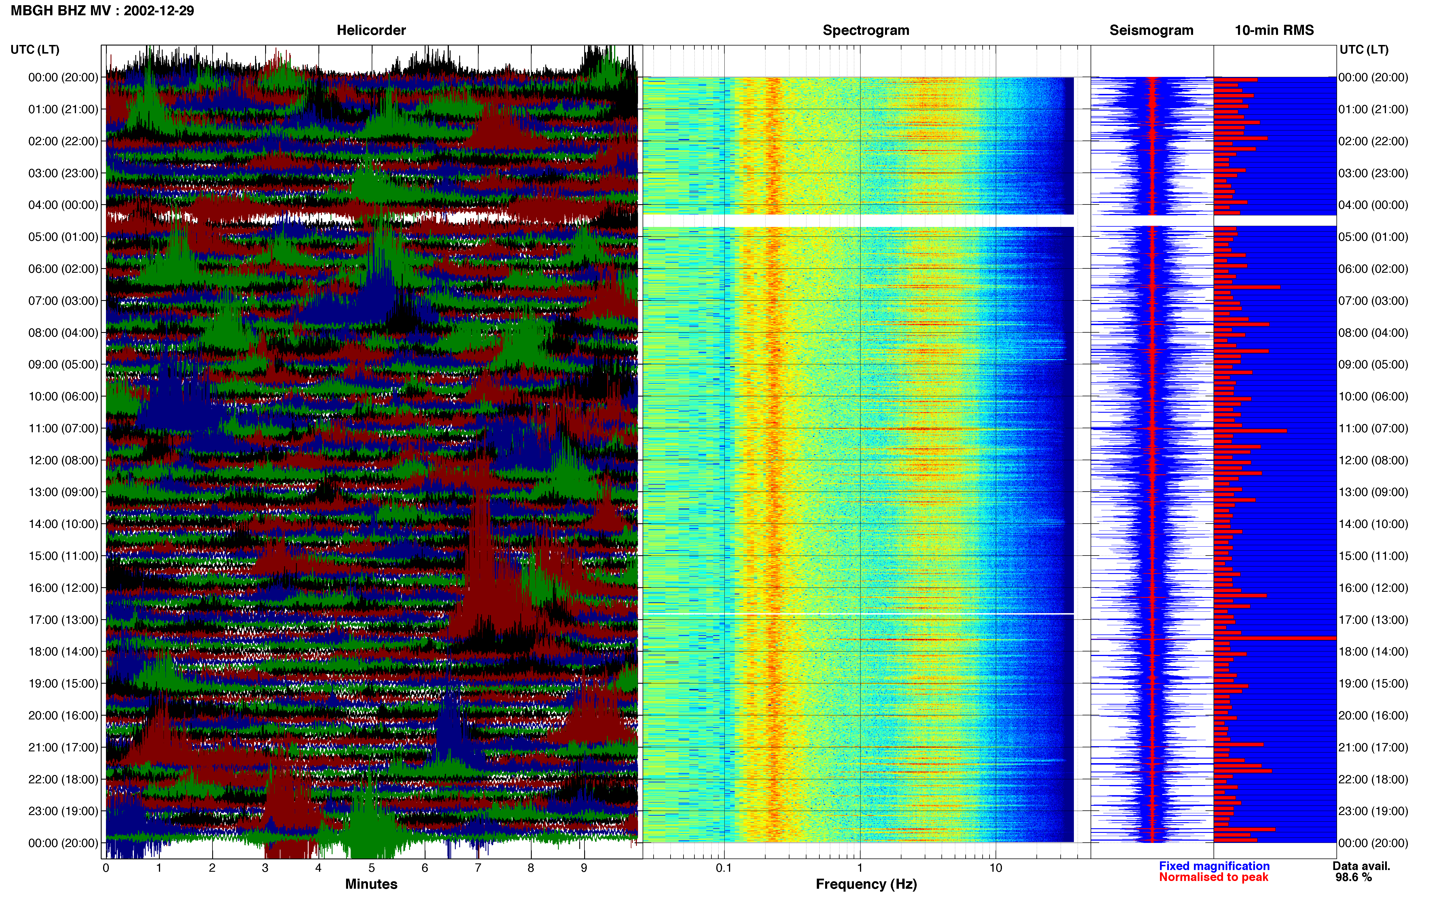Viewport: 1445px width, 904px height.
Task: Select the 'Seismogram' panel heading
Action: click(1151, 31)
